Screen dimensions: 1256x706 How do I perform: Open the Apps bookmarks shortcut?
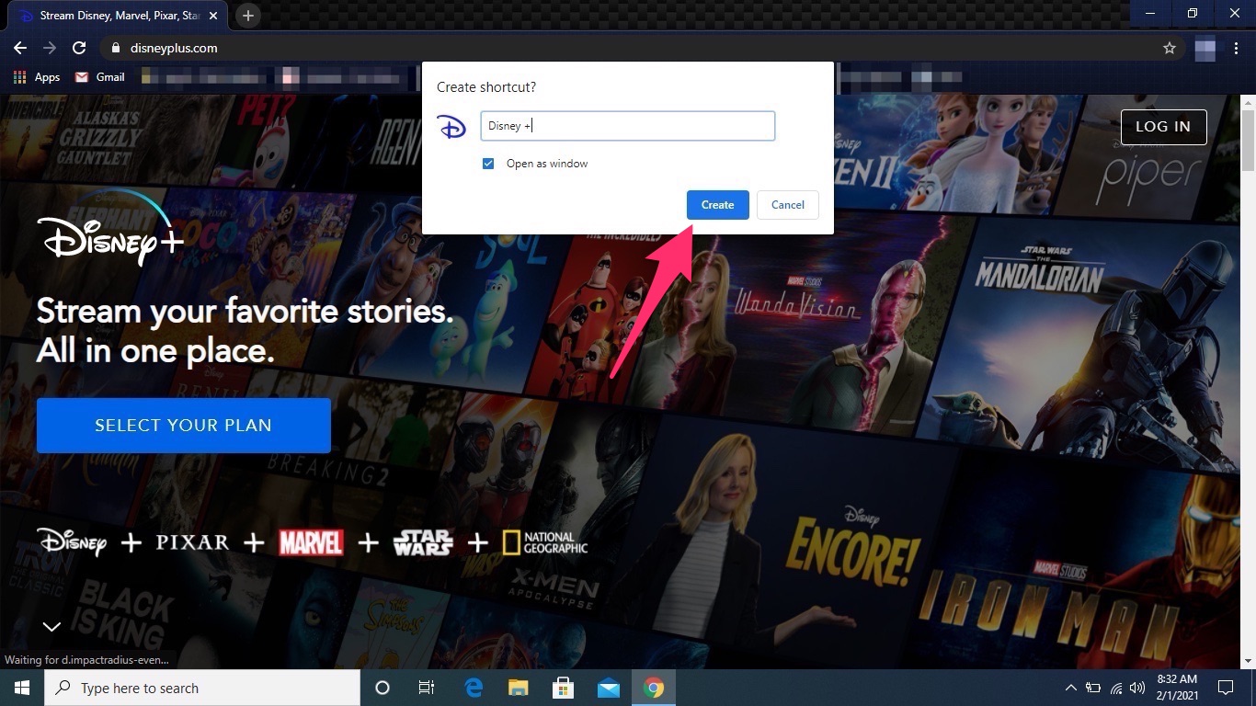click(x=37, y=77)
